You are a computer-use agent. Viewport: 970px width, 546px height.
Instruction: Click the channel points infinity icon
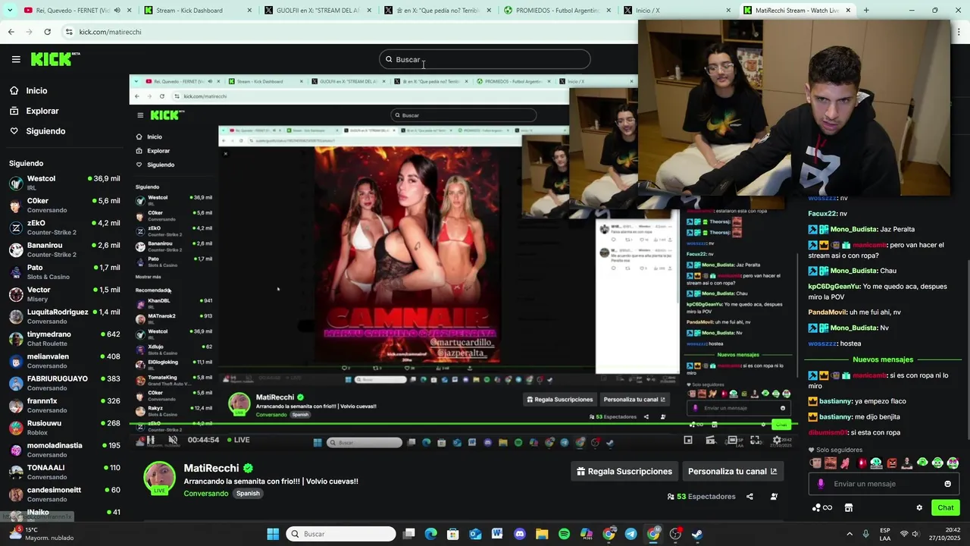[x=822, y=507]
